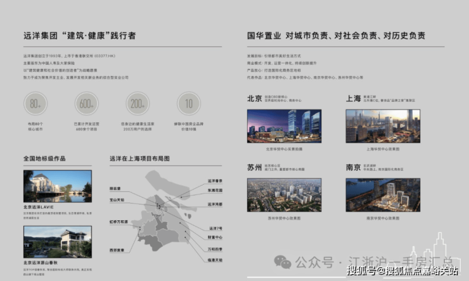Open the 南京华贸中心 rendering image
Image resolution: width=469 pixels, height=281 pixels.
point(383,195)
